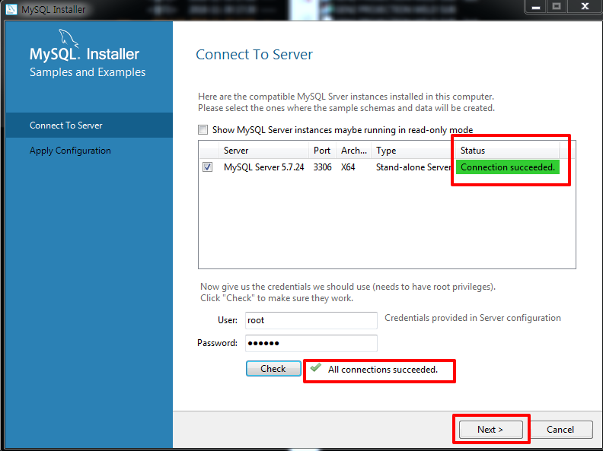Image resolution: width=603 pixels, height=451 pixels.
Task: Click the Samples and Examples subtitle
Action: [x=88, y=71]
